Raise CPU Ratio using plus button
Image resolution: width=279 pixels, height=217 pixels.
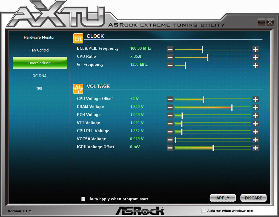point(256,57)
